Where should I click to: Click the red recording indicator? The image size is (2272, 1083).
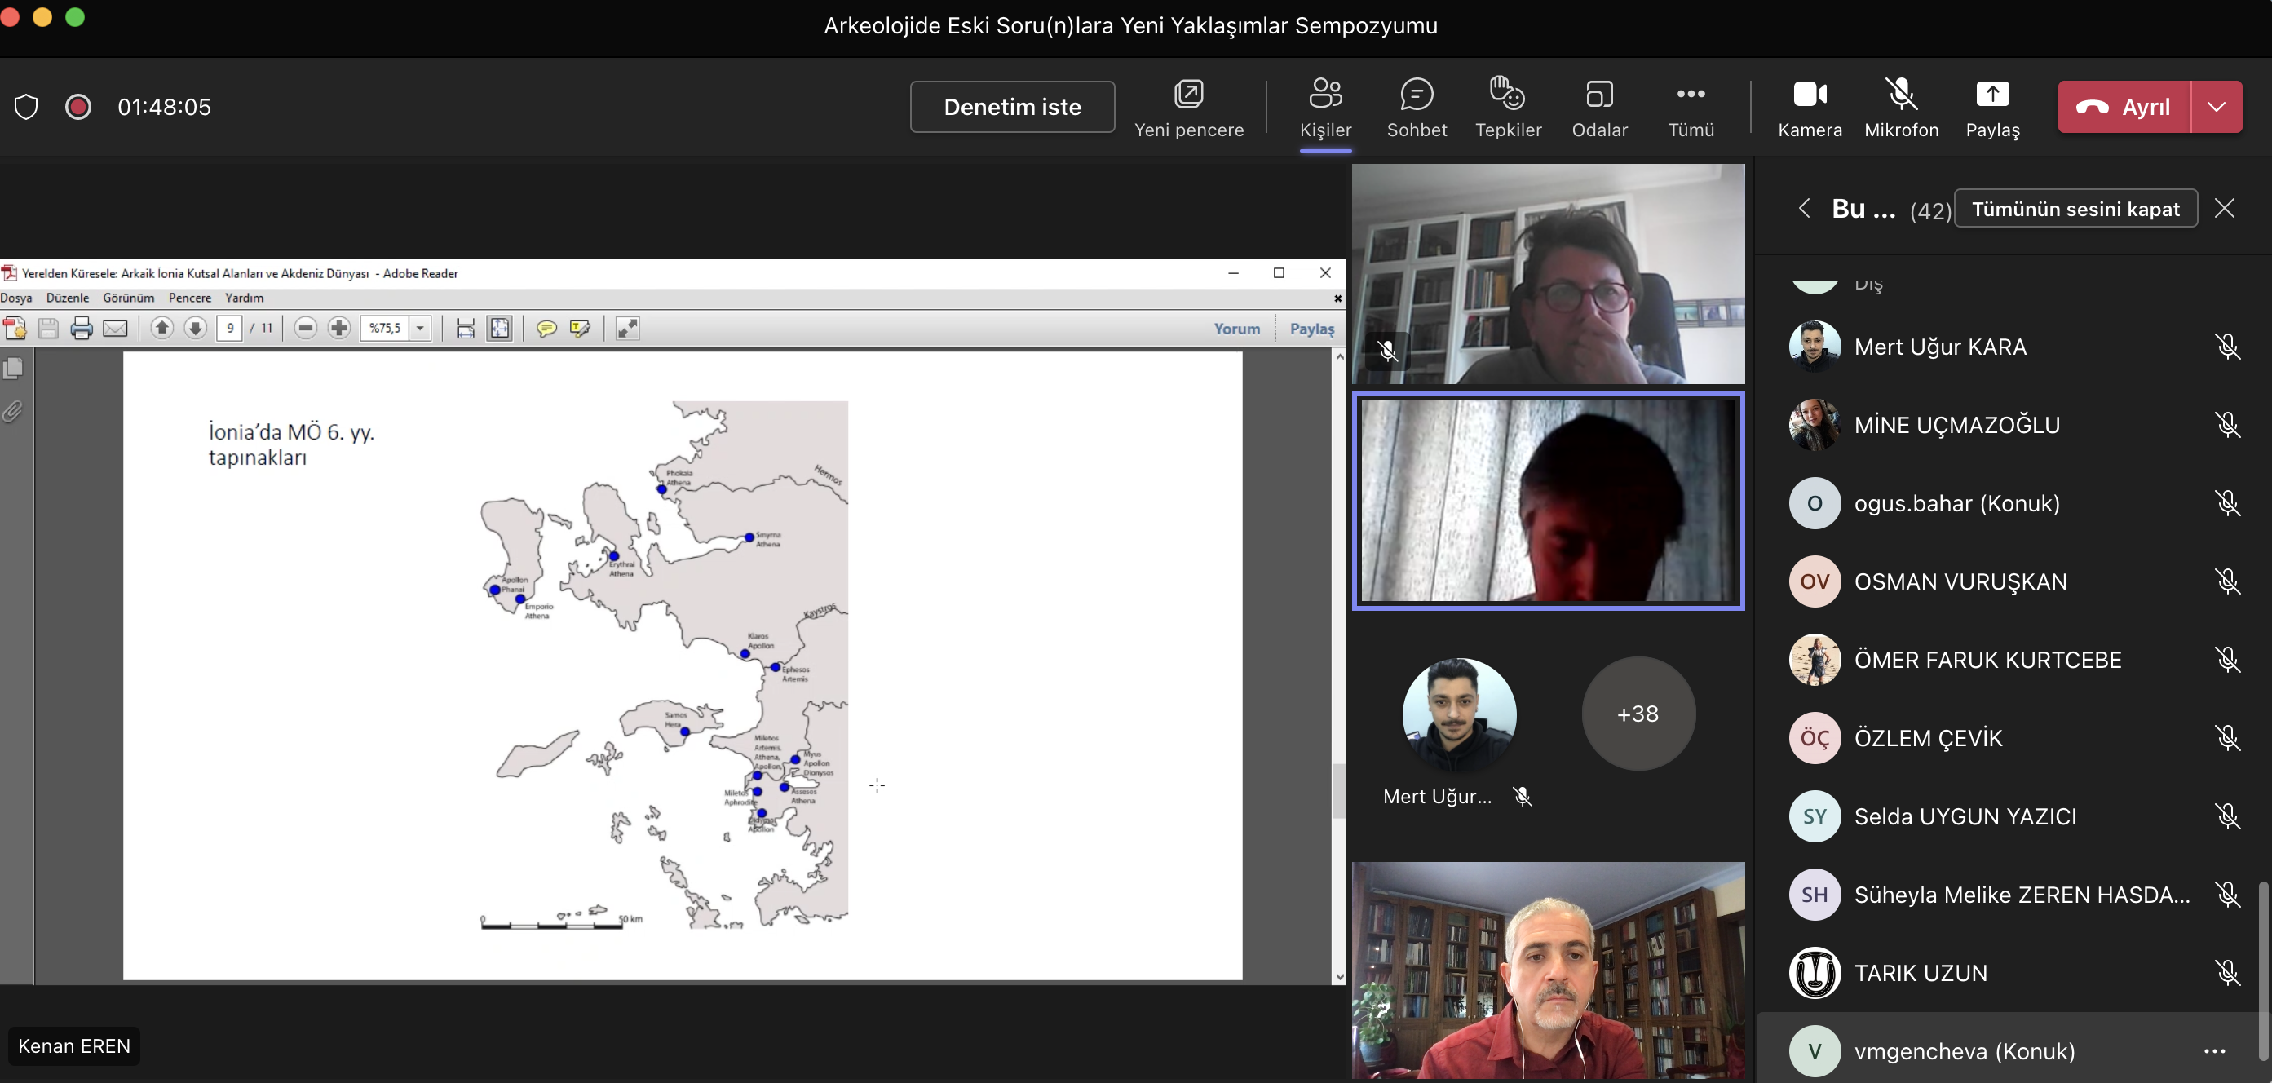77,107
